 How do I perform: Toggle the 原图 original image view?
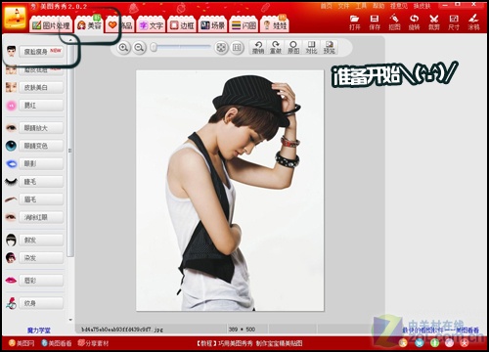[293, 48]
